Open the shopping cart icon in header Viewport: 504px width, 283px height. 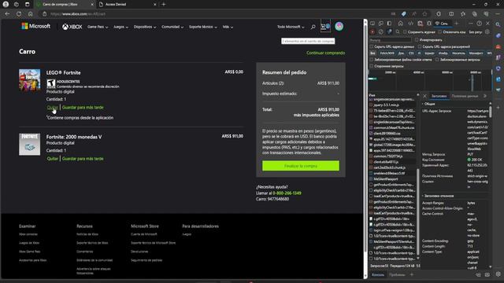pos(325,27)
